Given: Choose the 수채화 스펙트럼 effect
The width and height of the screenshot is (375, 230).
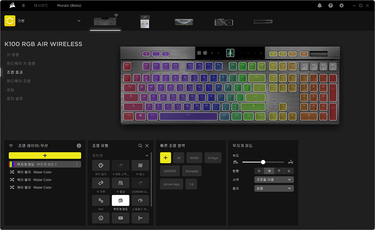Looking at the screenshot, I should click(x=120, y=165).
